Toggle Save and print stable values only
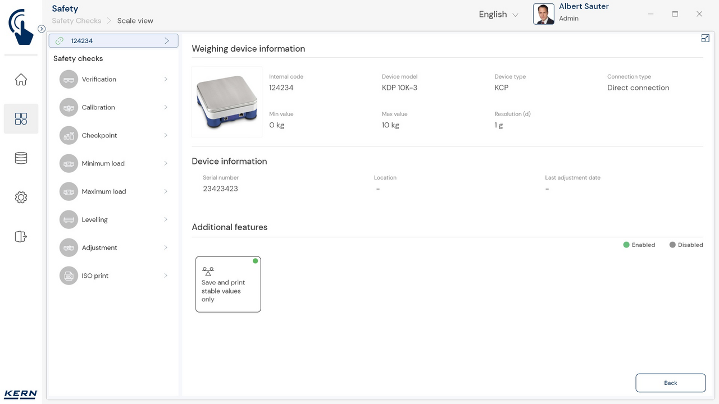Image resolution: width=719 pixels, height=404 pixels. [x=228, y=284]
